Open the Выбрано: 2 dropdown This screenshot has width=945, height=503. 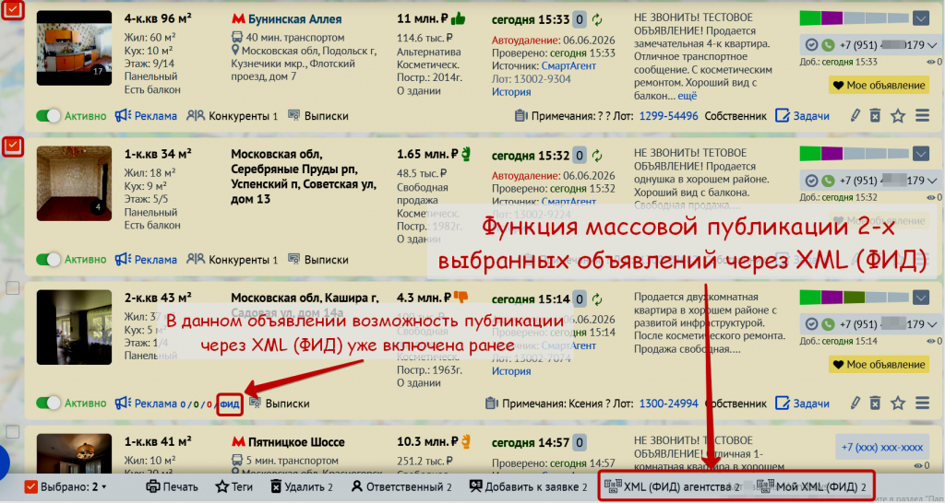[x=66, y=486]
